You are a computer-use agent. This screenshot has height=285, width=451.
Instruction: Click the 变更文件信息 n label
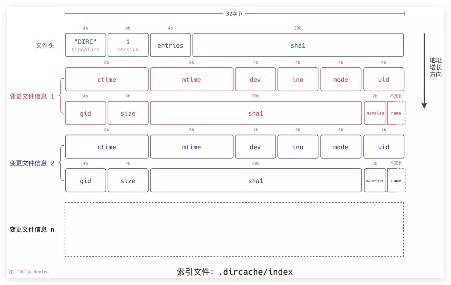(x=32, y=229)
